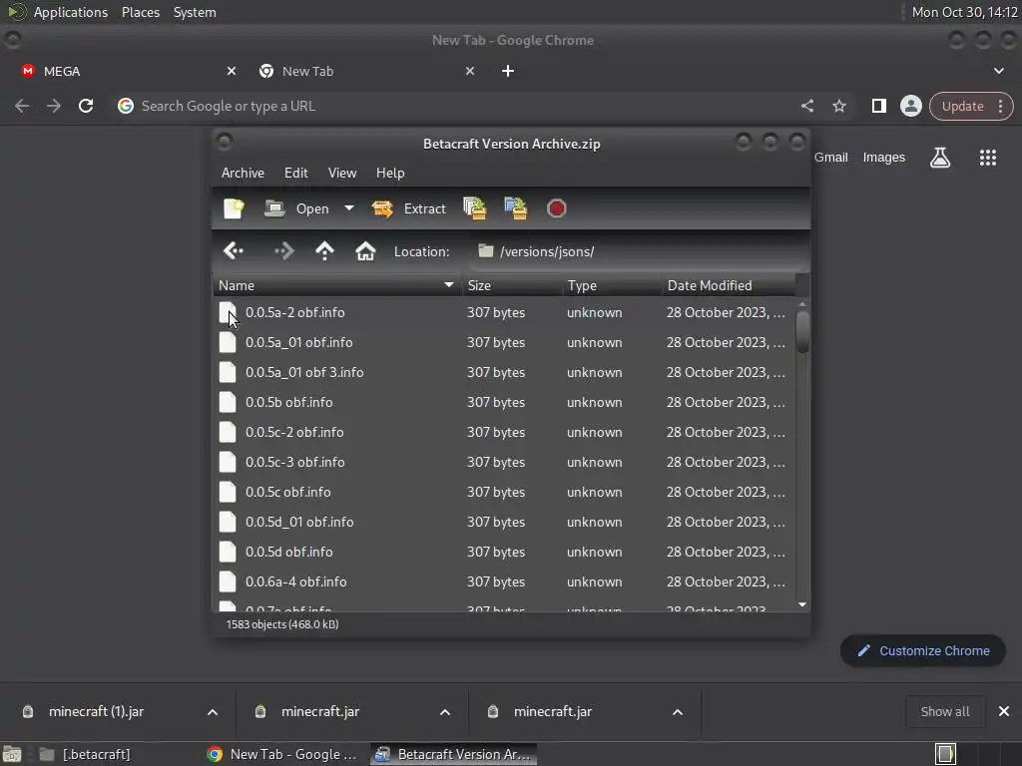The width and height of the screenshot is (1022, 766).
Task: Open the Places system menu
Action: coord(141,12)
